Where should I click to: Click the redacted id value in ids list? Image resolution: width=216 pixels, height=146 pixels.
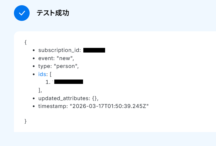[x=69, y=82]
